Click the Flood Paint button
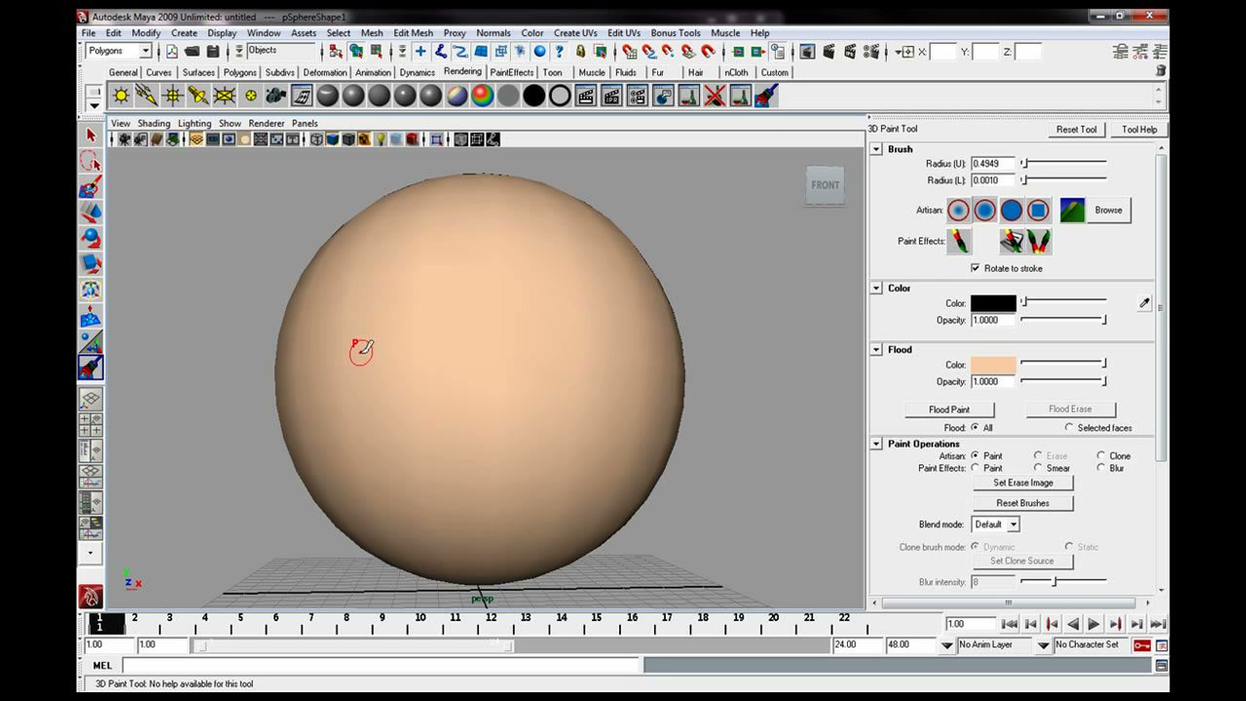1246x701 pixels. tap(949, 410)
